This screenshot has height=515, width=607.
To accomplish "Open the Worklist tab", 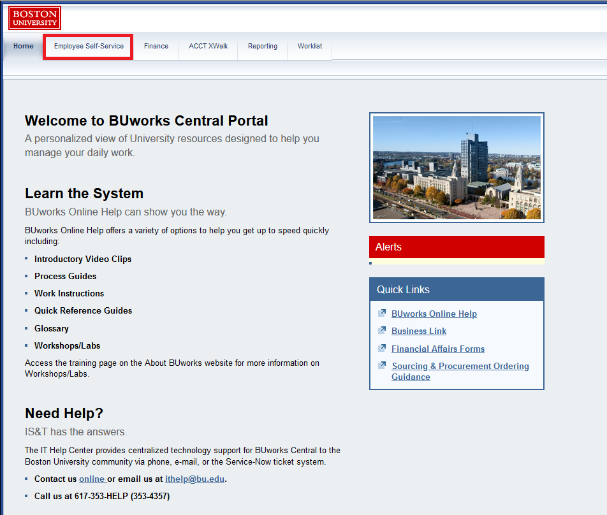I will pyautogui.click(x=310, y=46).
